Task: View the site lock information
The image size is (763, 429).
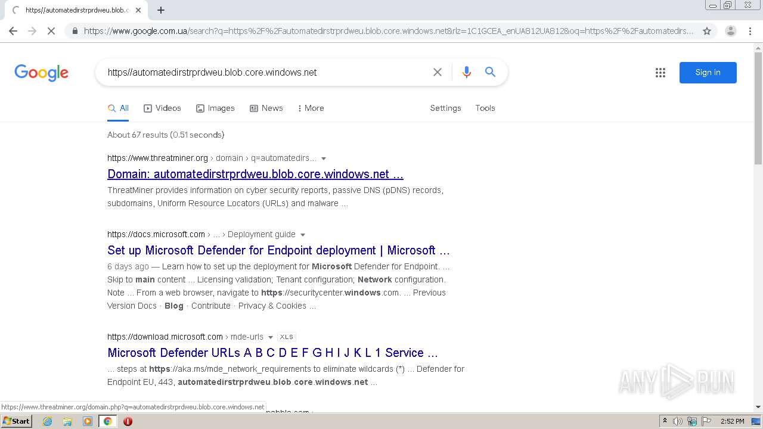Action: 75,31
